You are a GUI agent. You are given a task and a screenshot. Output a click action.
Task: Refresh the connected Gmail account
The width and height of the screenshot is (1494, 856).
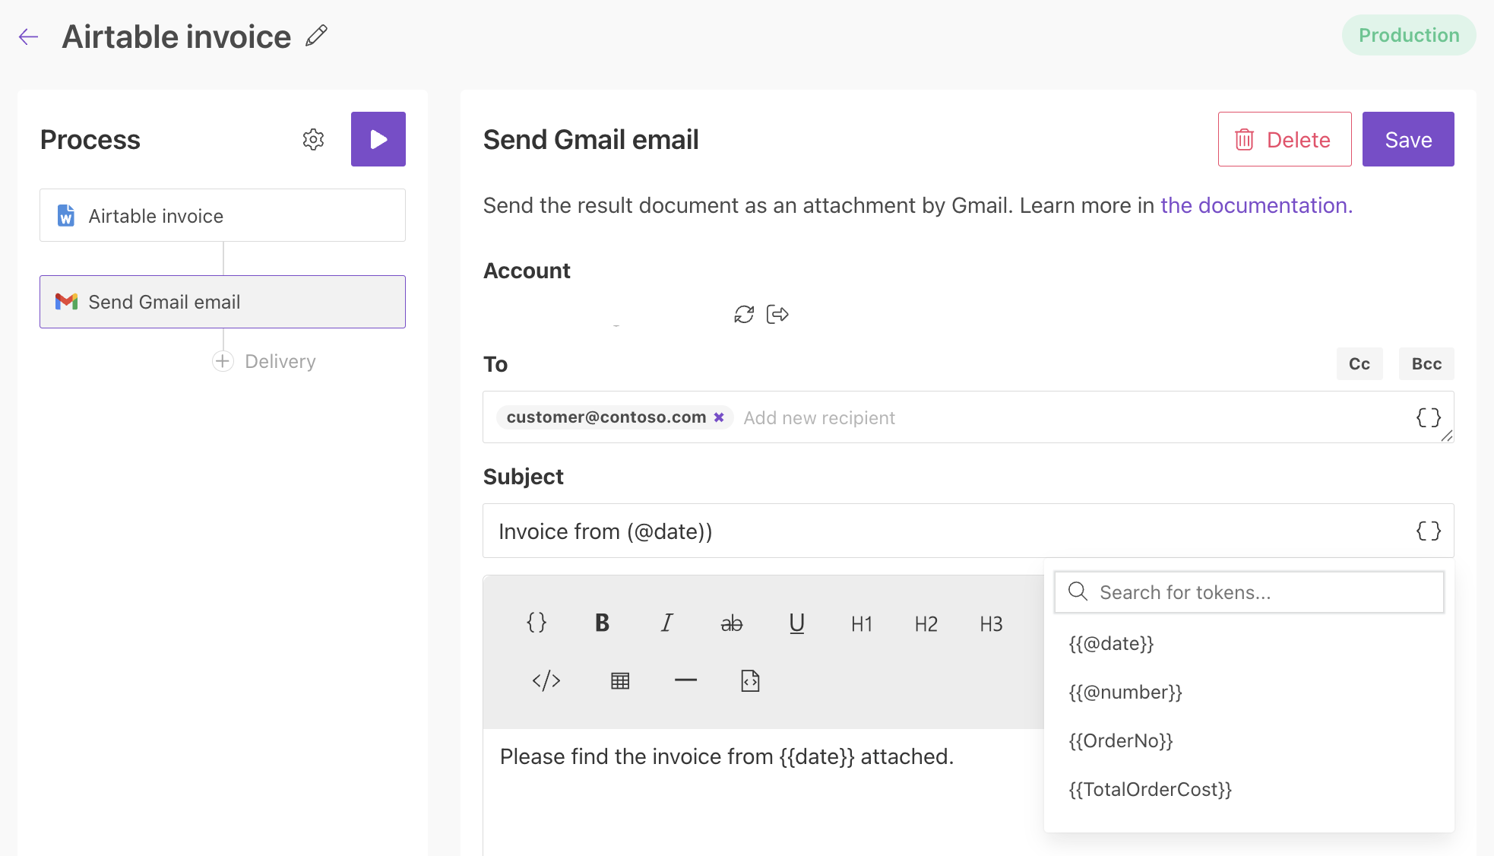(x=744, y=313)
